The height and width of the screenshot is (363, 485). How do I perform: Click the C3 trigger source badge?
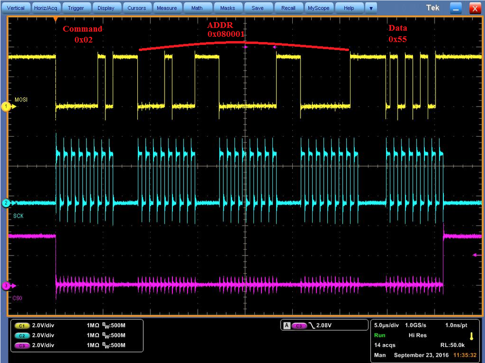(299, 326)
